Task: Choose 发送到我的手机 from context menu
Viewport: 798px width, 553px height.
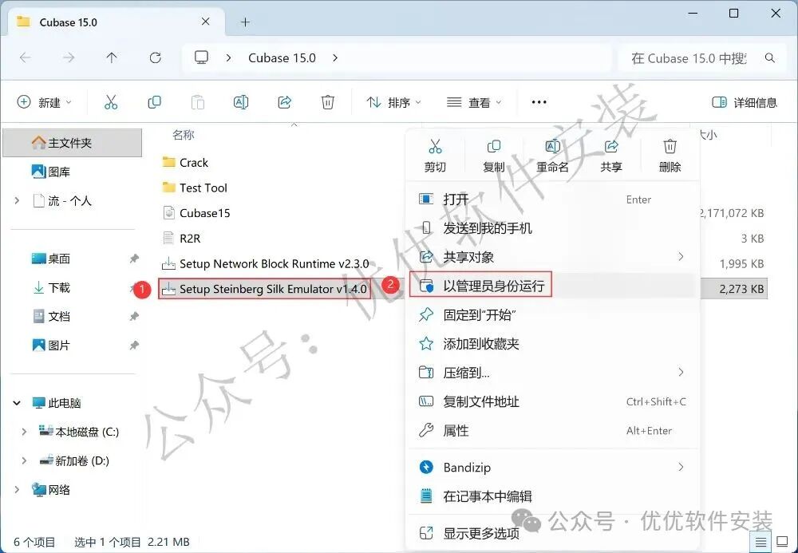Action: 552,228
